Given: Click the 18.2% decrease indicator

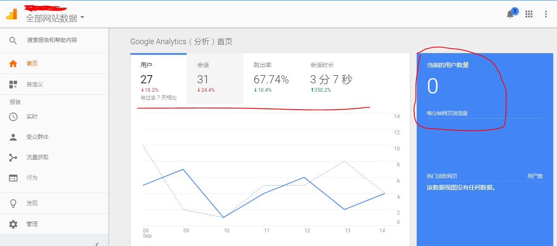Looking at the screenshot, I should pos(150,90).
